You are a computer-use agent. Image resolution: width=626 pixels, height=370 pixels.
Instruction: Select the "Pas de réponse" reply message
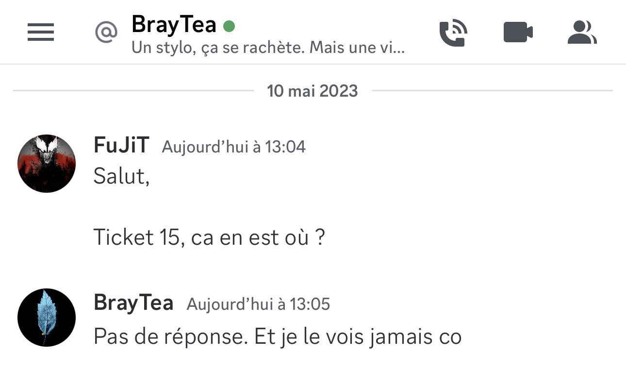277,336
